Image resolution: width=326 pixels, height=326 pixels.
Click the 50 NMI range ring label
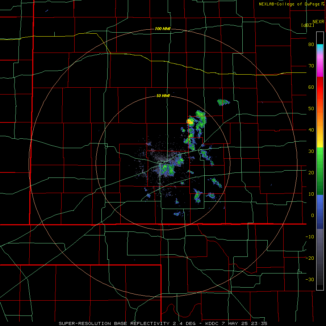tap(163, 96)
